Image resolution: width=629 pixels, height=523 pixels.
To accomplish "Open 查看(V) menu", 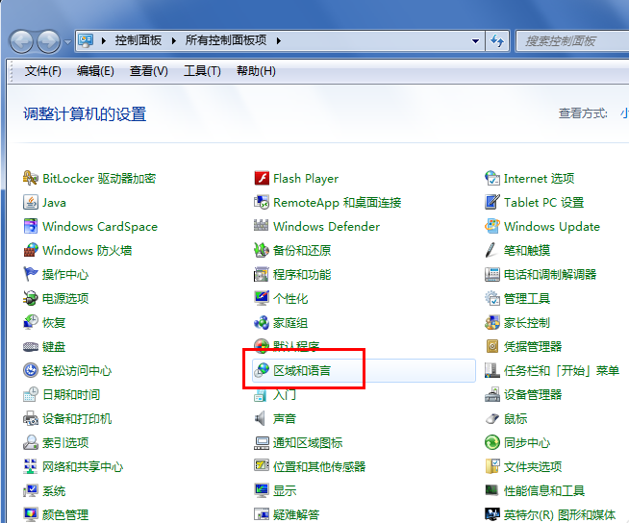I will pyautogui.click(x=148, y=71).
